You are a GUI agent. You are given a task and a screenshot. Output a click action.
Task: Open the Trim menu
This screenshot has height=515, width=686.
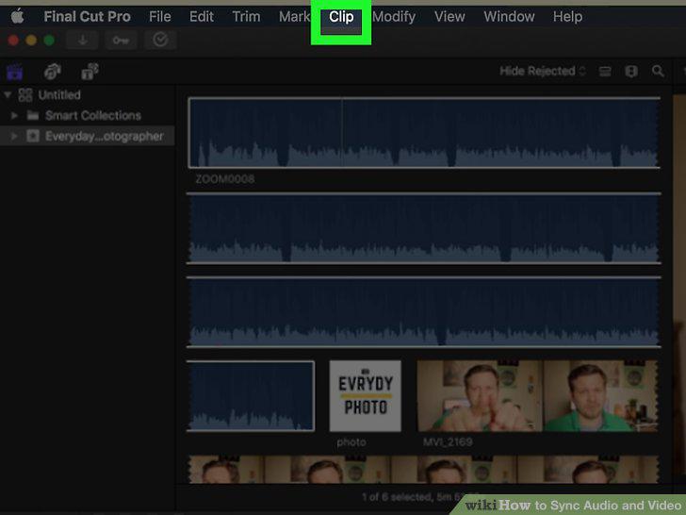point(246,17)
